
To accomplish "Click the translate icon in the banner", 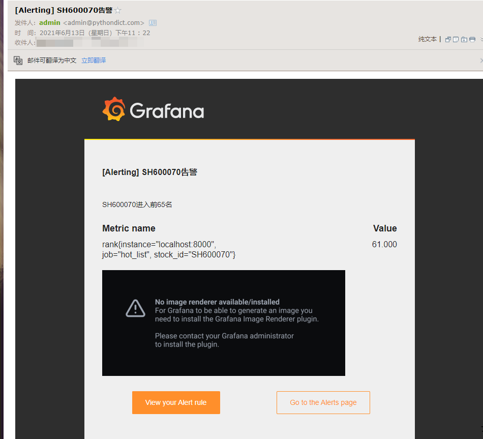I will click(18, 61).
